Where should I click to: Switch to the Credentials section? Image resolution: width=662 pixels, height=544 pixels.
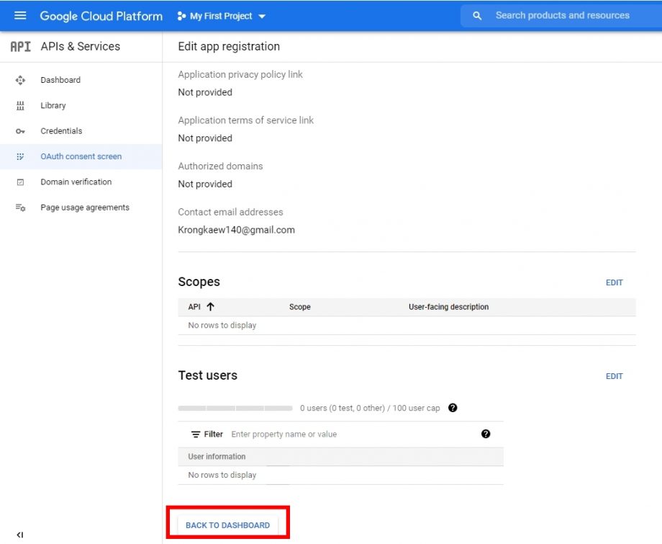(x=61, y=131)
